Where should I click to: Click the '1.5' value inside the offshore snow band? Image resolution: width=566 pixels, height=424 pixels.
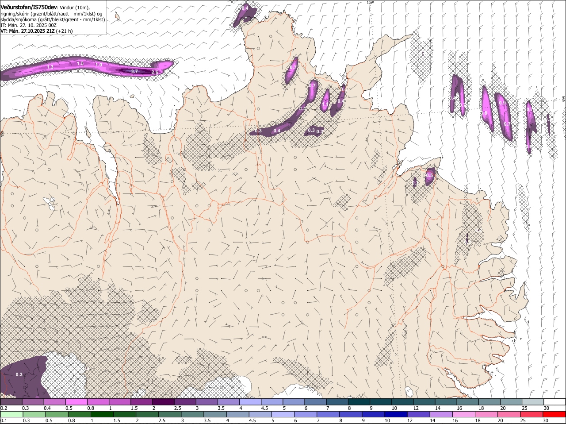tap(80, 64)
